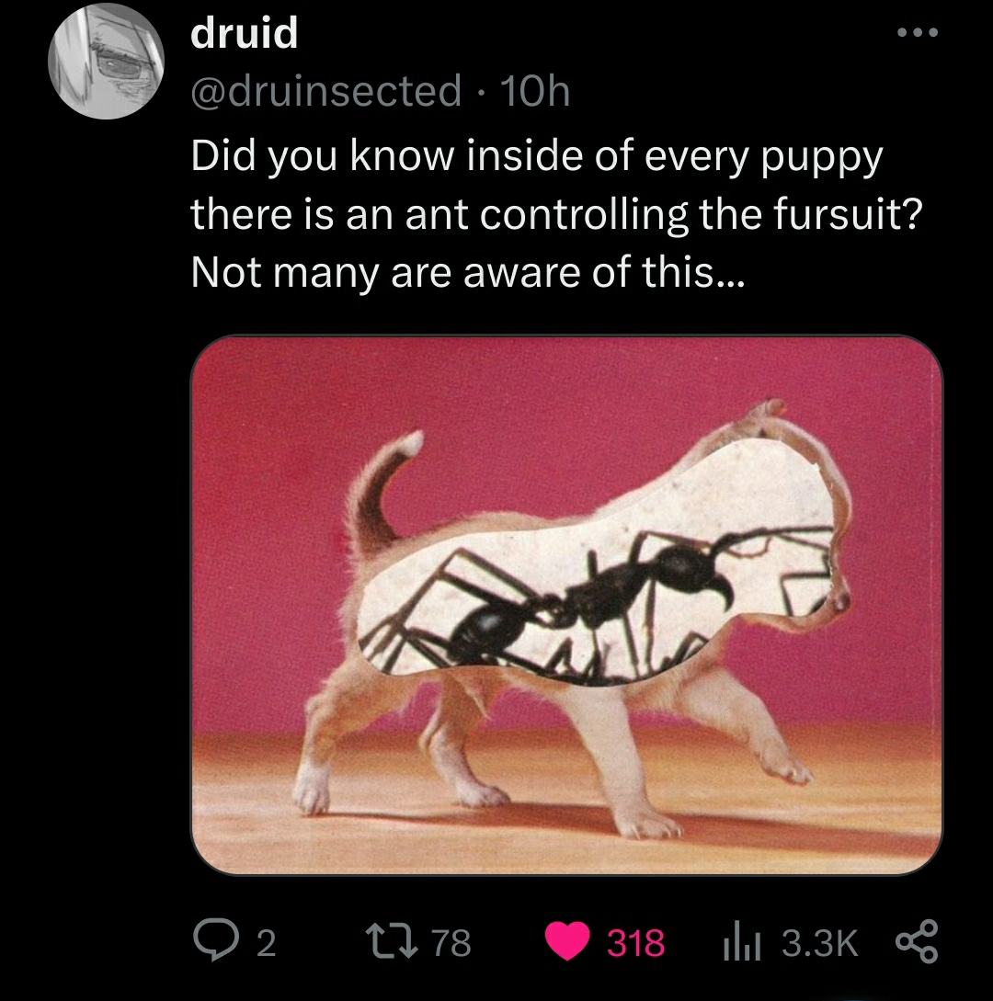Screen dimensions: 993x1001
Task: Click the retweet count 78
Action: (x=451, y=942)
